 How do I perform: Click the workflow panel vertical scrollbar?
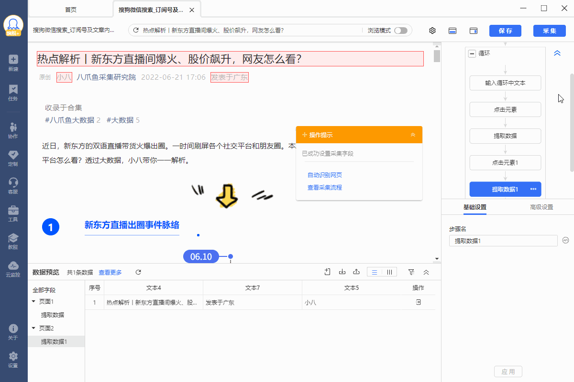(x=572, y=123)
